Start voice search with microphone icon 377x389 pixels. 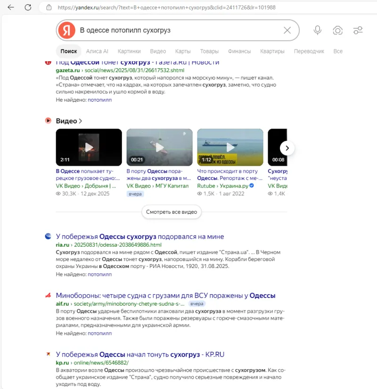[318, 30]
